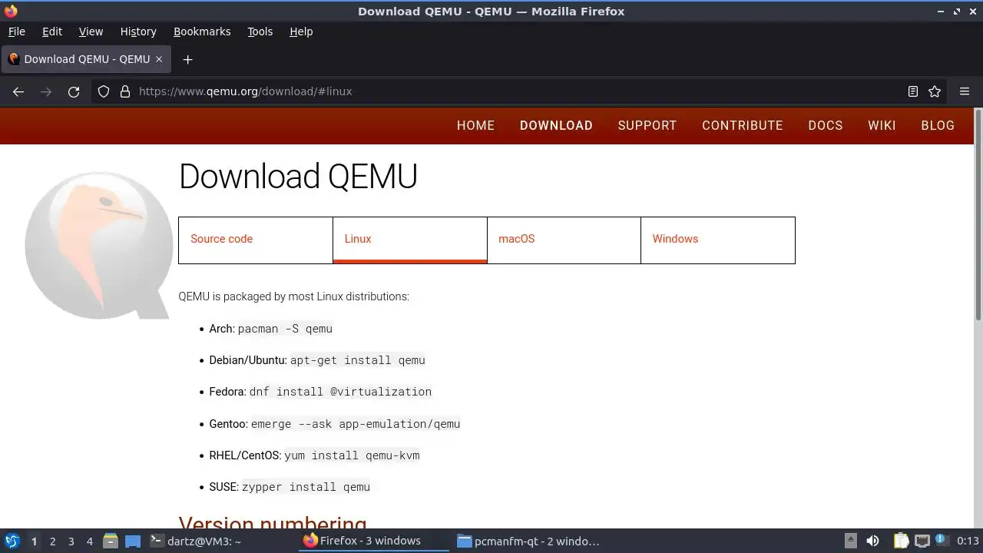The height and width of the screenshot is (553, 983).
Task: Open the WIKI link
Action: coord(882,125)
